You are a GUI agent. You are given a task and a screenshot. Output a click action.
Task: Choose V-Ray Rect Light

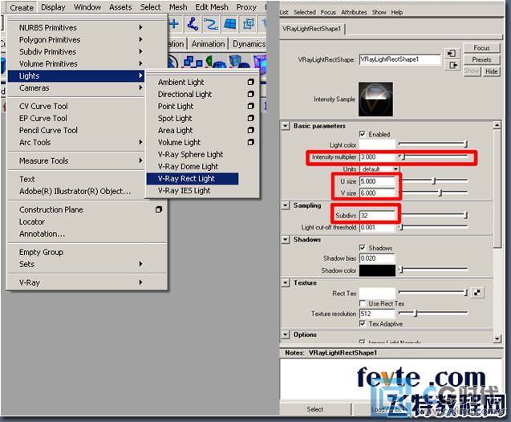click(193, 179)
